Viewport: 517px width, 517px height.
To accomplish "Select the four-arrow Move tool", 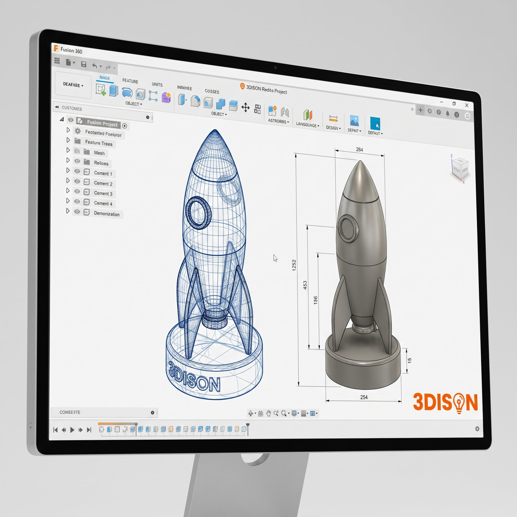I will (x=246, y=107).
